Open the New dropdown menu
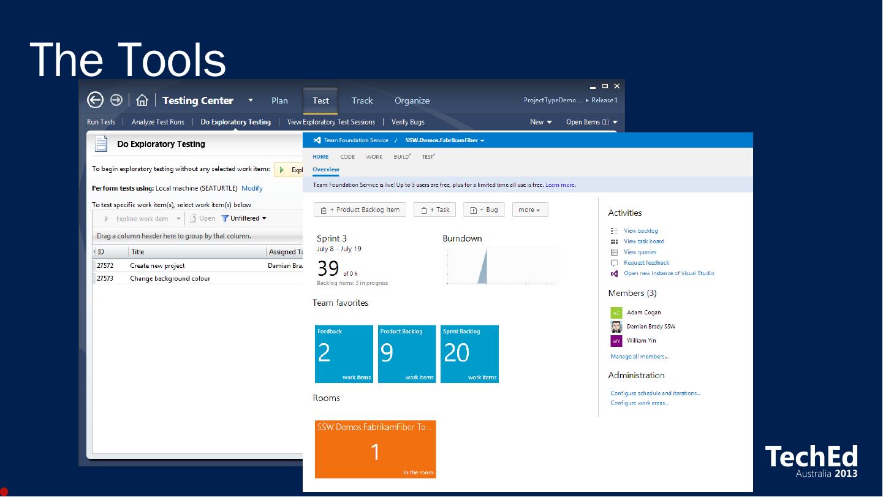883x497 pixels. (x=540, y=122)
